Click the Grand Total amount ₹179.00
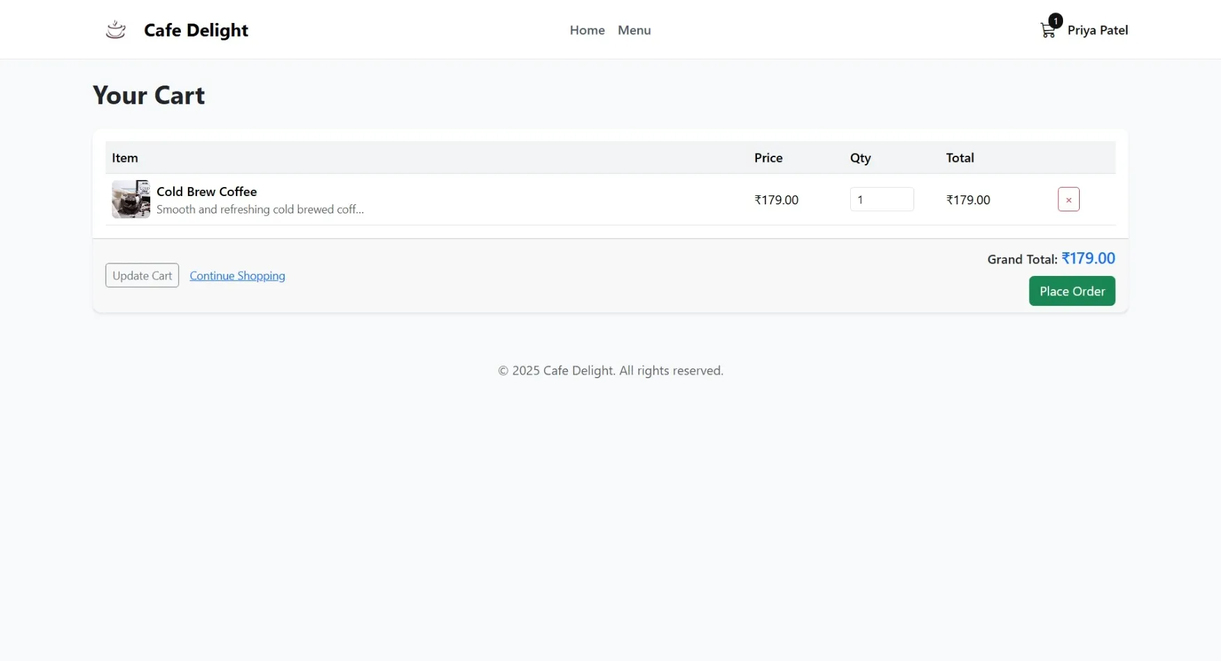This screenshot has height=661, width=1221. 1089,258
